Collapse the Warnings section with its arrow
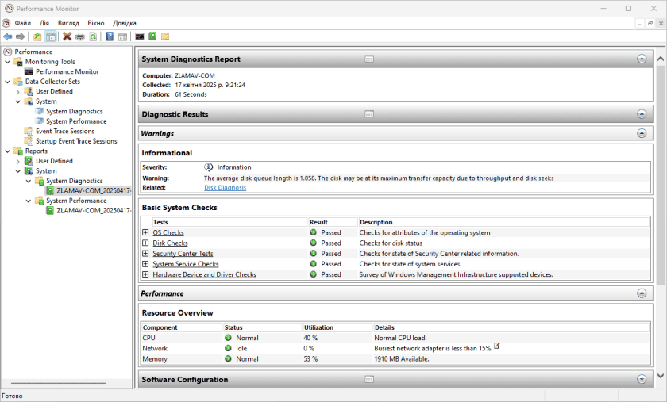The width and height of the screenshot is (667, 402). coord(641,134)
